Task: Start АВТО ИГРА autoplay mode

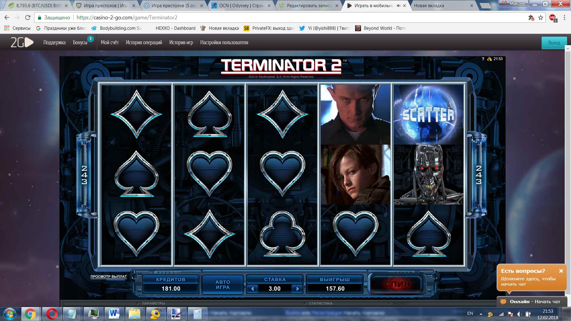Action: (x=223, y=284)
